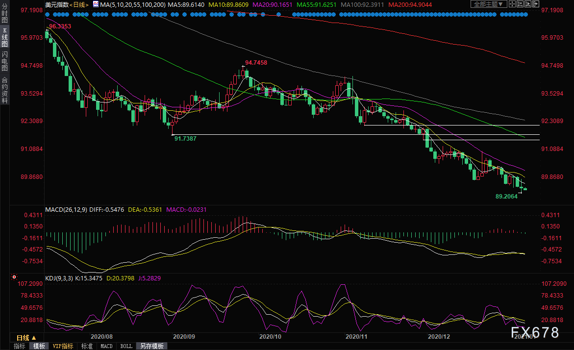Screen dimensions: 574x350
Task: Click the VIP指标 button
Action: (x=63, y=346)
